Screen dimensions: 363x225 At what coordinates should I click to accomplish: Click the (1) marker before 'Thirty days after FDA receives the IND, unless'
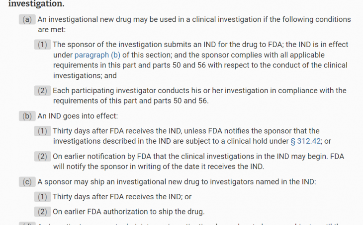[42, 131]
